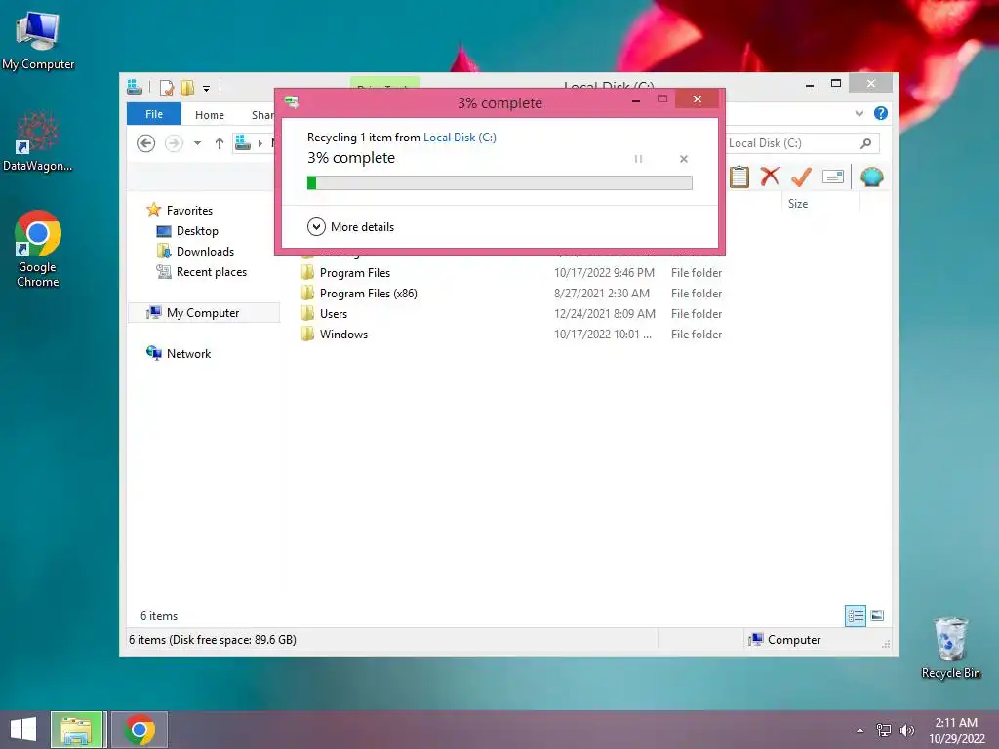
Task: Show hidden tray icons arrow
Action: [x=860, y=730]
